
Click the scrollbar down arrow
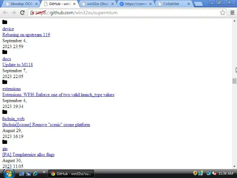coord(234,166)
